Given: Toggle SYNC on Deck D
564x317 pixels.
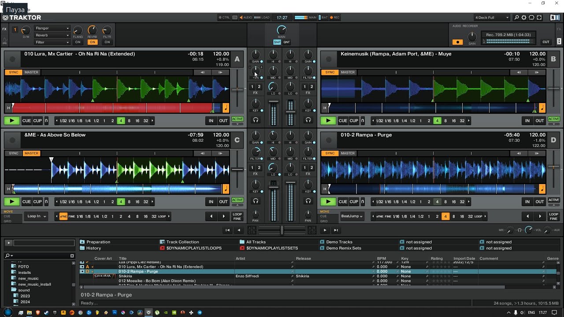Looking at the screenshot, I should [x=330, y=153].
